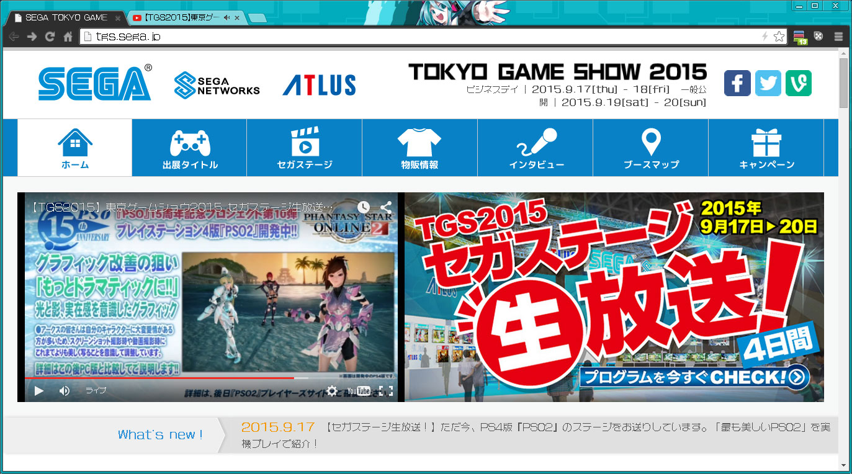Open the 出展タイトル navigation tab
852x474 pixels.
190,148
